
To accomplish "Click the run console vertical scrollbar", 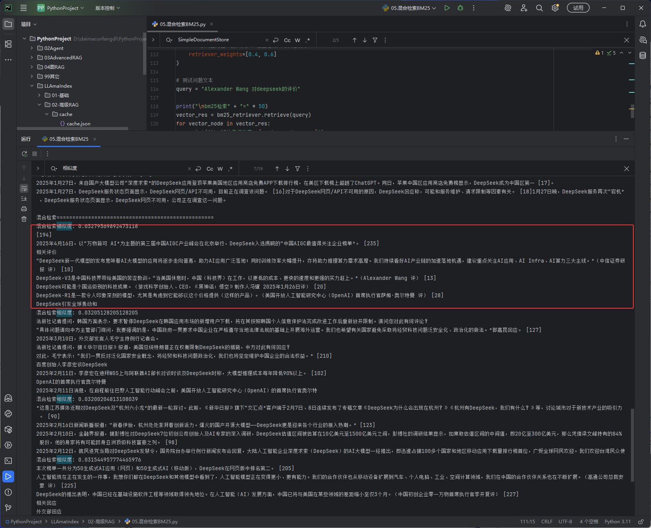I will (x=632, y=445).
